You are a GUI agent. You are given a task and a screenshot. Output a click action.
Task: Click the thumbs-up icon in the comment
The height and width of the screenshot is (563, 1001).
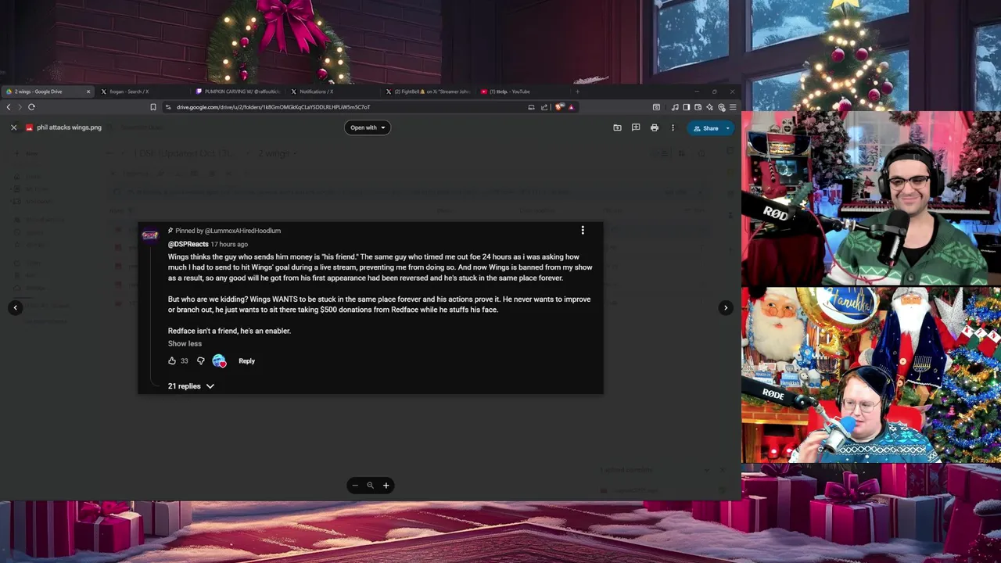pos(172,360)
